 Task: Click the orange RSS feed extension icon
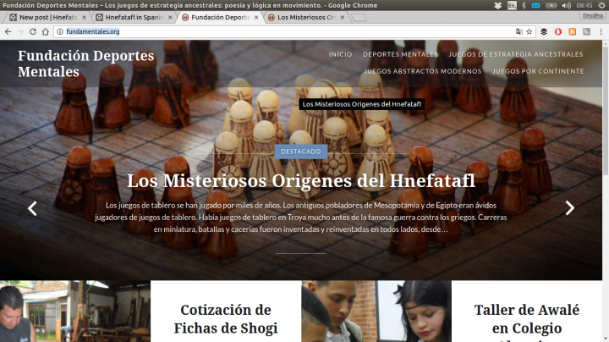point(573,31)
